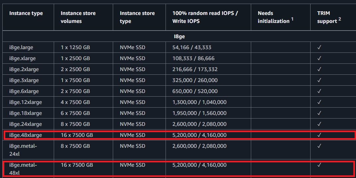This screenshot has height=178, width=356.
Task: Click the TRIM checkmark for i8ge.metal-24xl
Action: pos(319,146)
